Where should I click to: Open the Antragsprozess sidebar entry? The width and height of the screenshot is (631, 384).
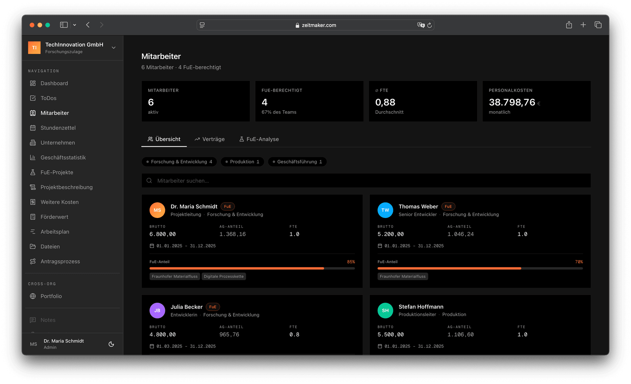[x=60, y=261]
